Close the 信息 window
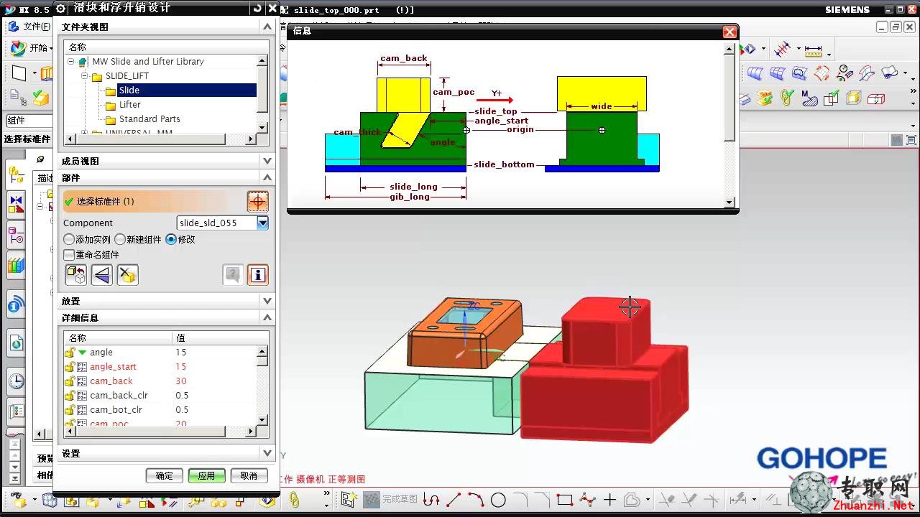The height and width of the screenshot is (517, 920). [x=730, y=32]
